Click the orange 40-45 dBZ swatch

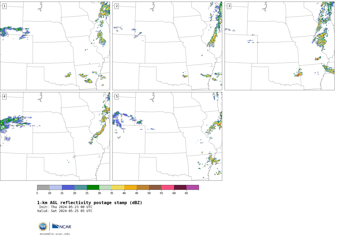tap(130, 188)
